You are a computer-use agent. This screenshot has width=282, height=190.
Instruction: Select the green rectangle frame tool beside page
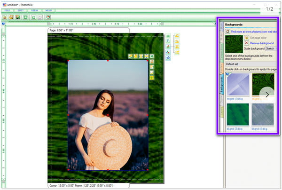(168, 36)
